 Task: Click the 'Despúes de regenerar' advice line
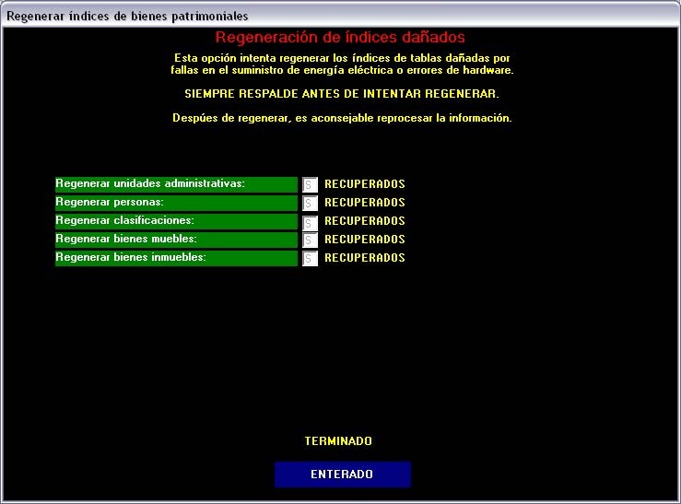point(342,118)
